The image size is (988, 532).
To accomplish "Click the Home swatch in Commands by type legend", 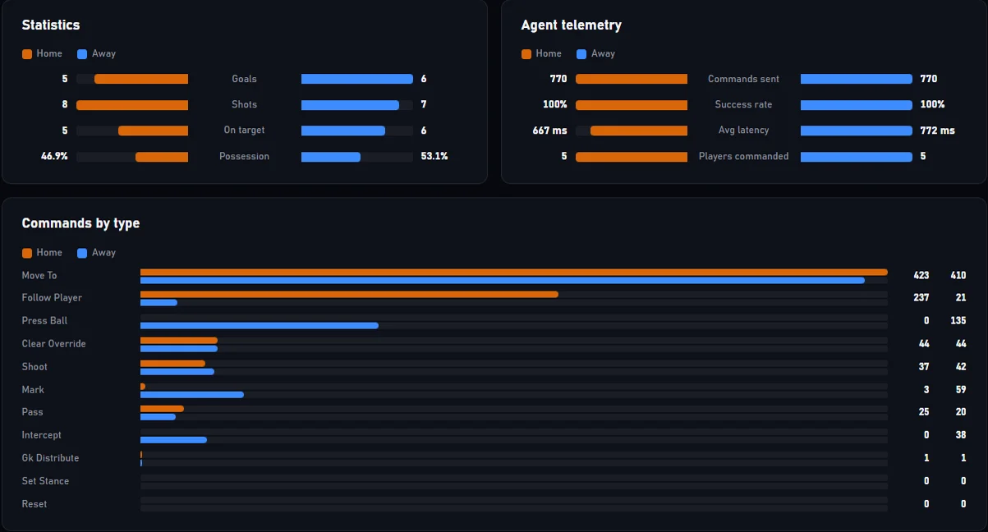I will point(27,253).
